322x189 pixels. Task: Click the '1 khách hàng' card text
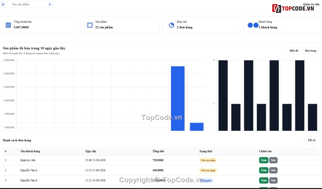pos(268,27)
